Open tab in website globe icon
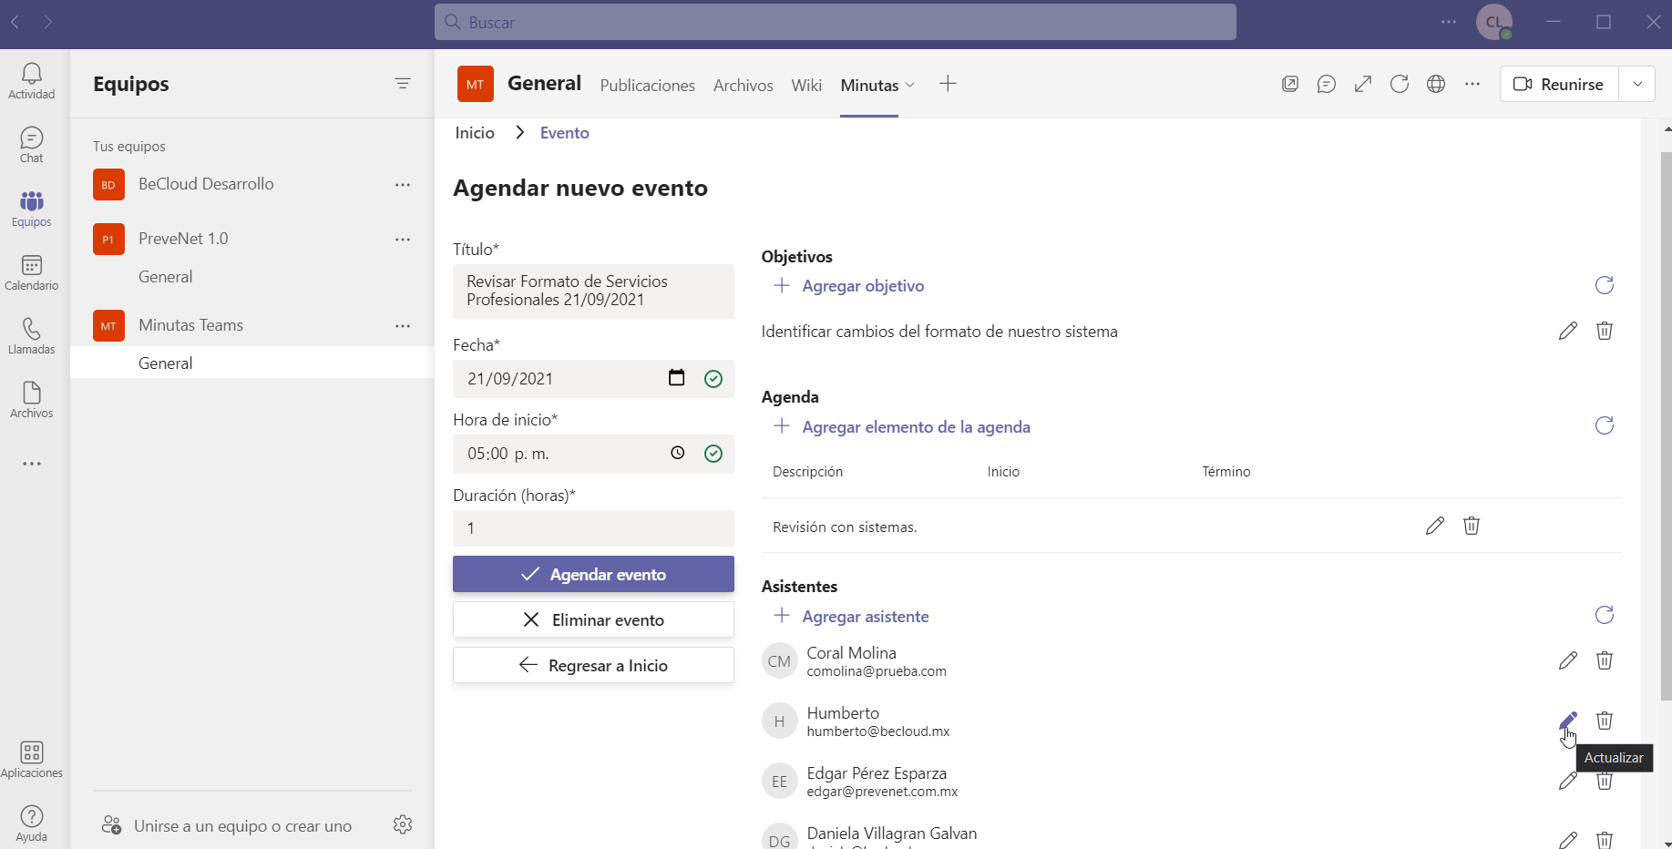Screen dimensions: 1672x849 (1436, 85)
